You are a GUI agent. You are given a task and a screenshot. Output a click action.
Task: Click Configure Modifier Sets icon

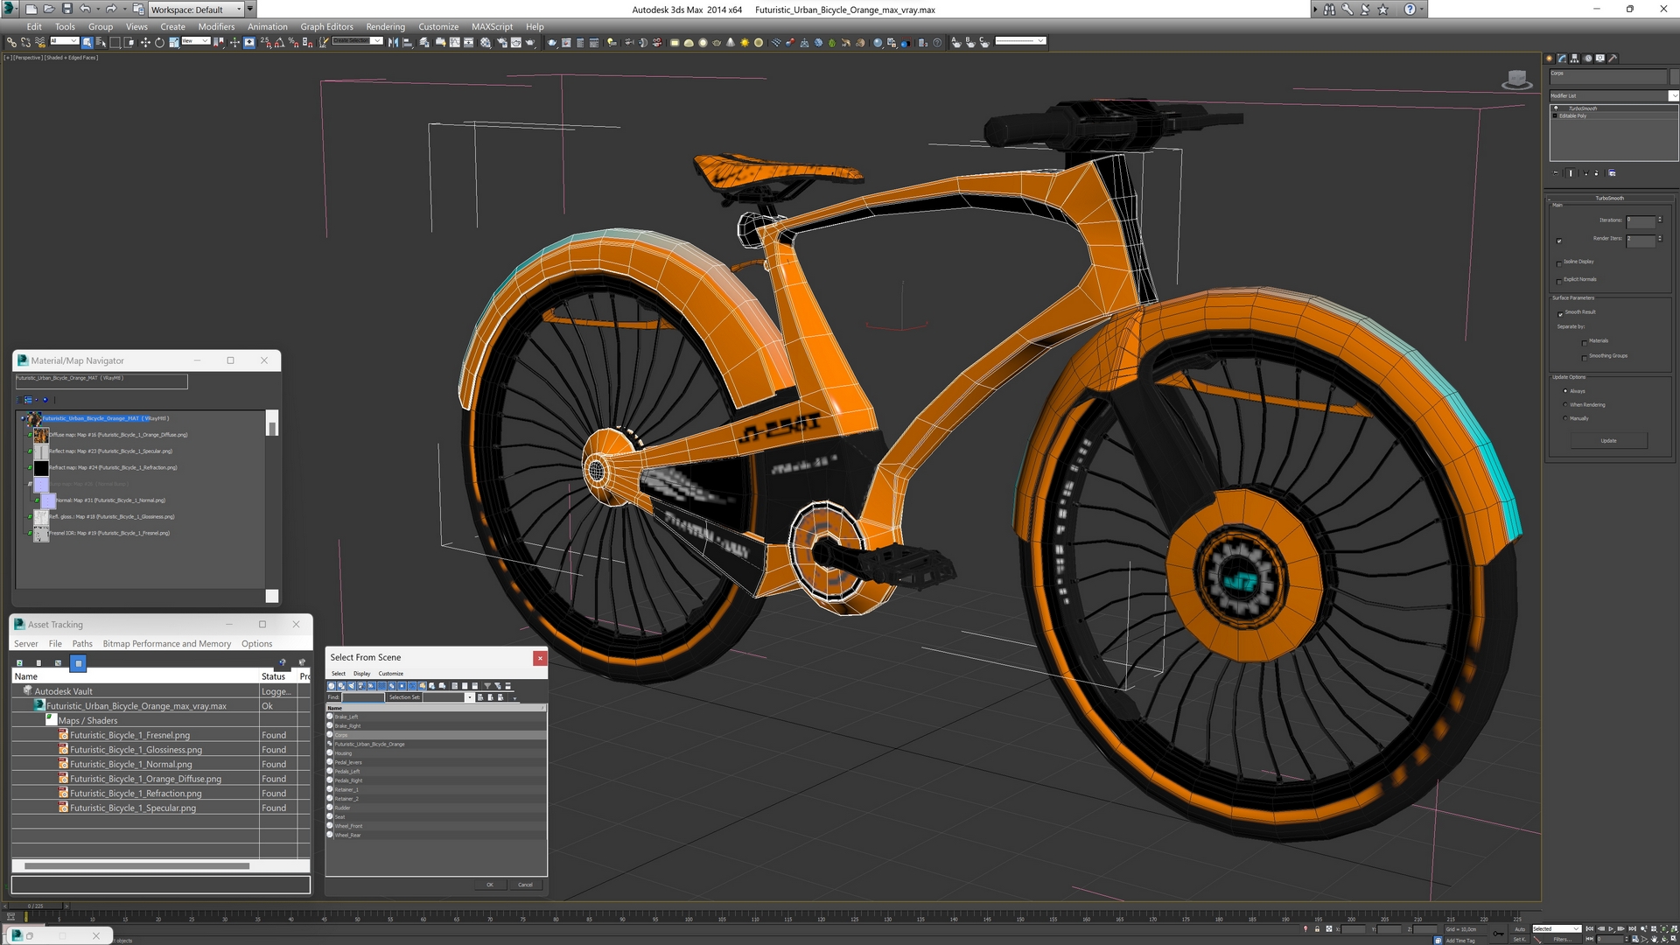[1612, 173]
